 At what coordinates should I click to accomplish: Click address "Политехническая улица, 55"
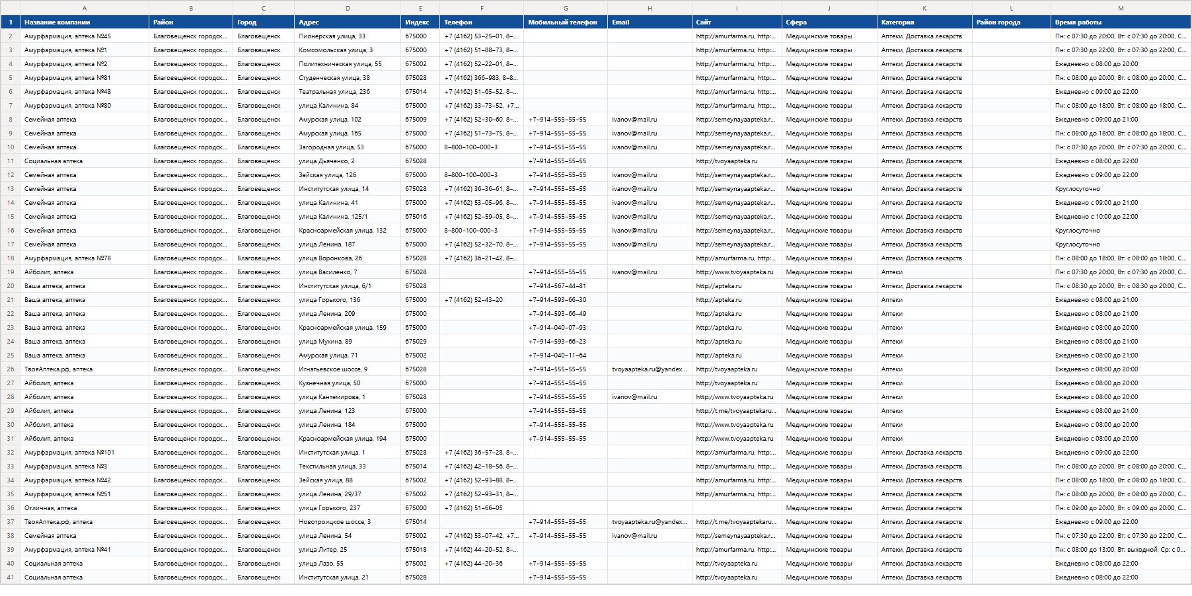pyautogui.click(x=348, y=64)
